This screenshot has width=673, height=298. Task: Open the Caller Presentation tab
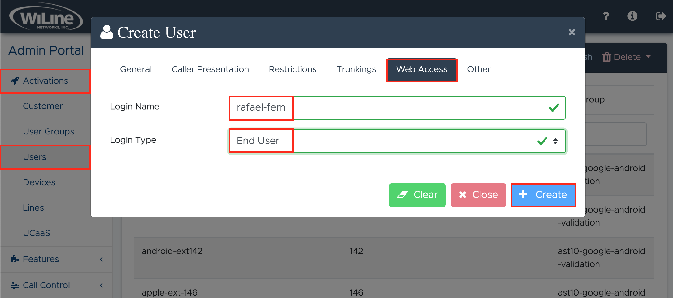coord(210,69)
